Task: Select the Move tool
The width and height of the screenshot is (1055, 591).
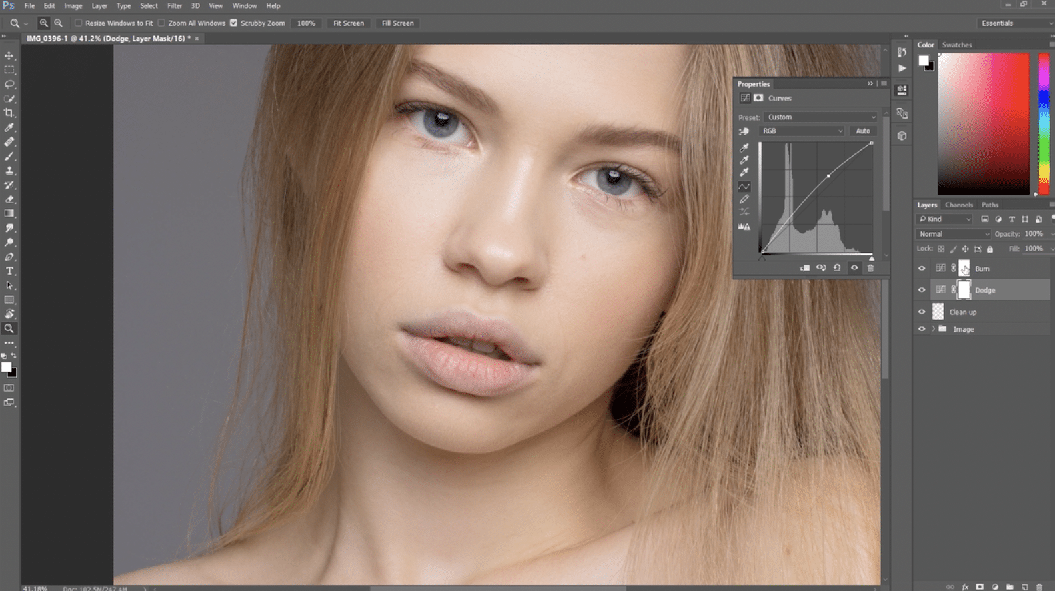Action: point(9,55)
